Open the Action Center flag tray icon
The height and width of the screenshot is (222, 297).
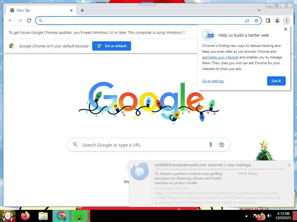(255, 216)
